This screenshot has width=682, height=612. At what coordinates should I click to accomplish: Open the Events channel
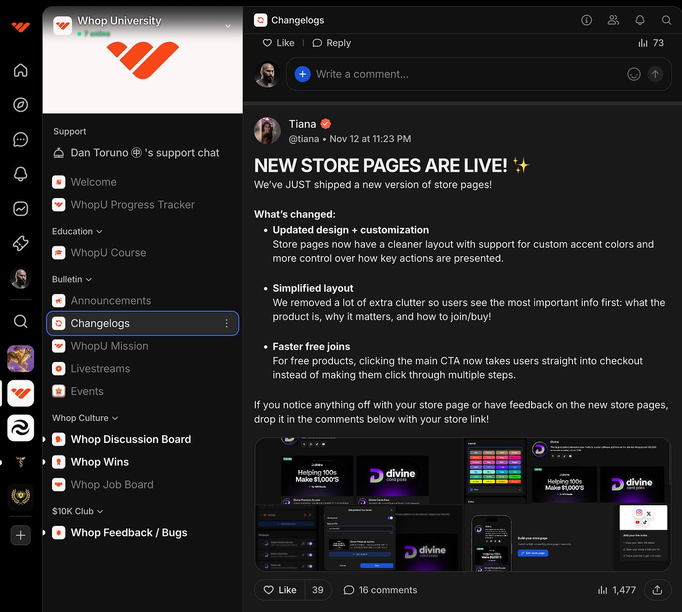click(142, 391)
